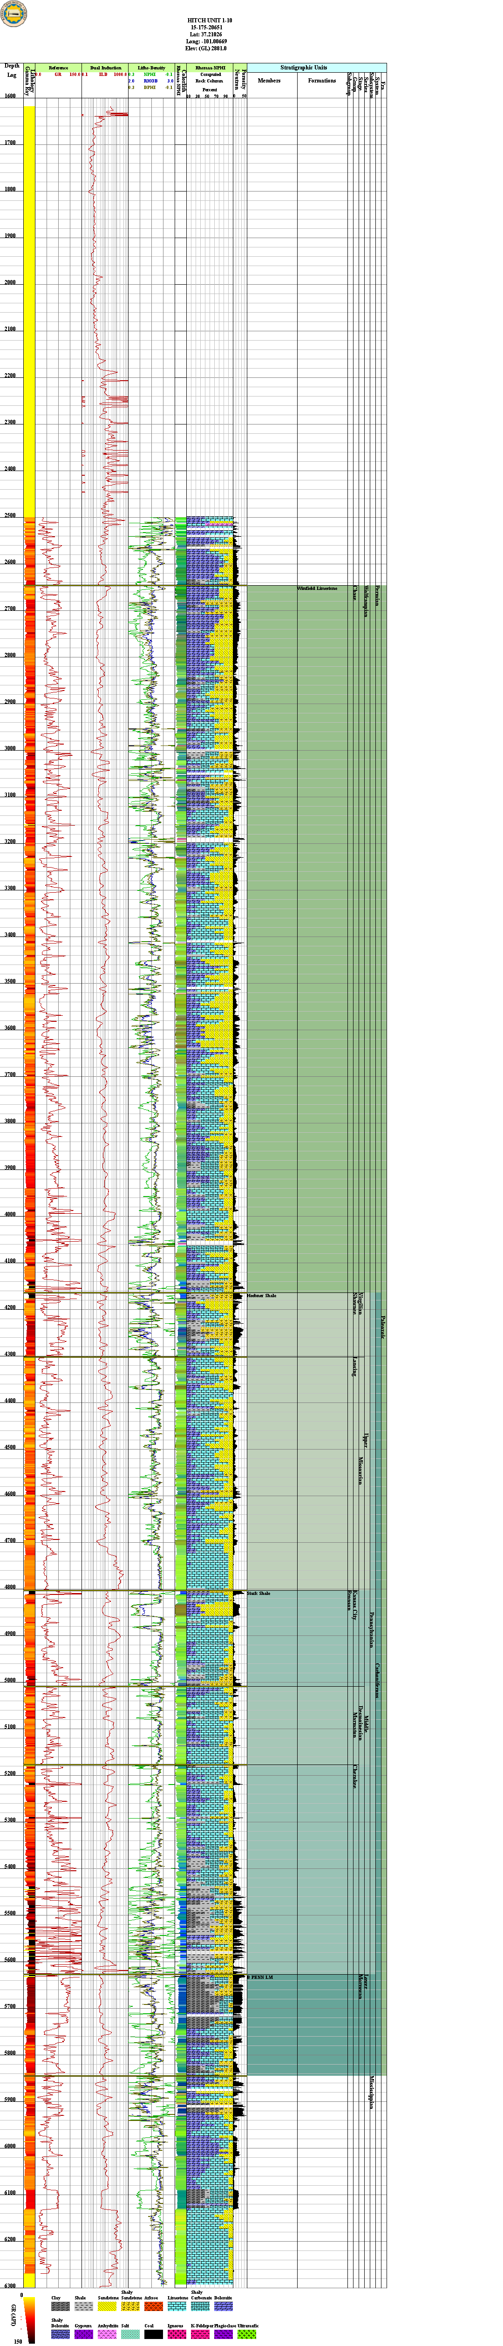Screen dimensions: 503x2346
Task: Click the 5200 depth label
Action: click(x=10, y=1773)
